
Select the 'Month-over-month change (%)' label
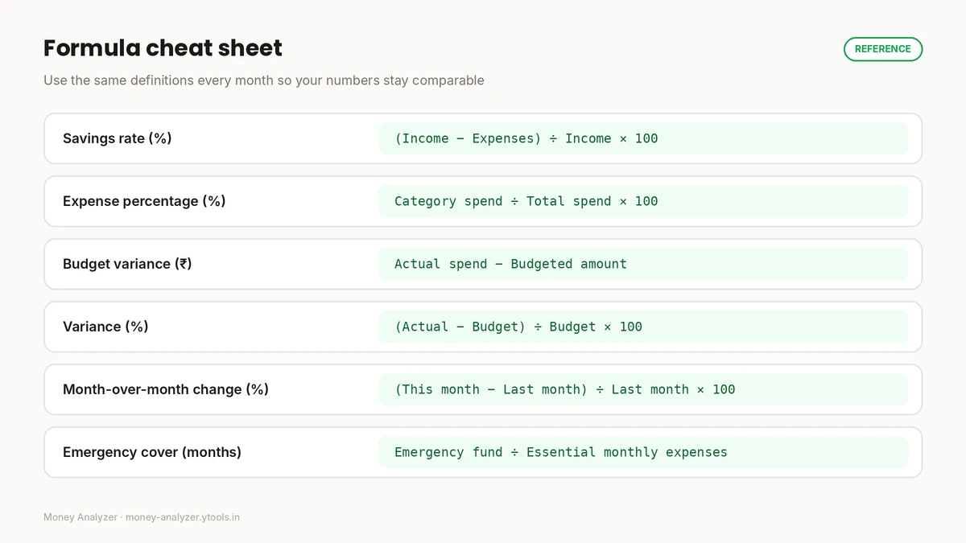click(166, 389)
